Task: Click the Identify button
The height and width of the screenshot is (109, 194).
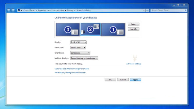Action: click(x=133, y=29)
